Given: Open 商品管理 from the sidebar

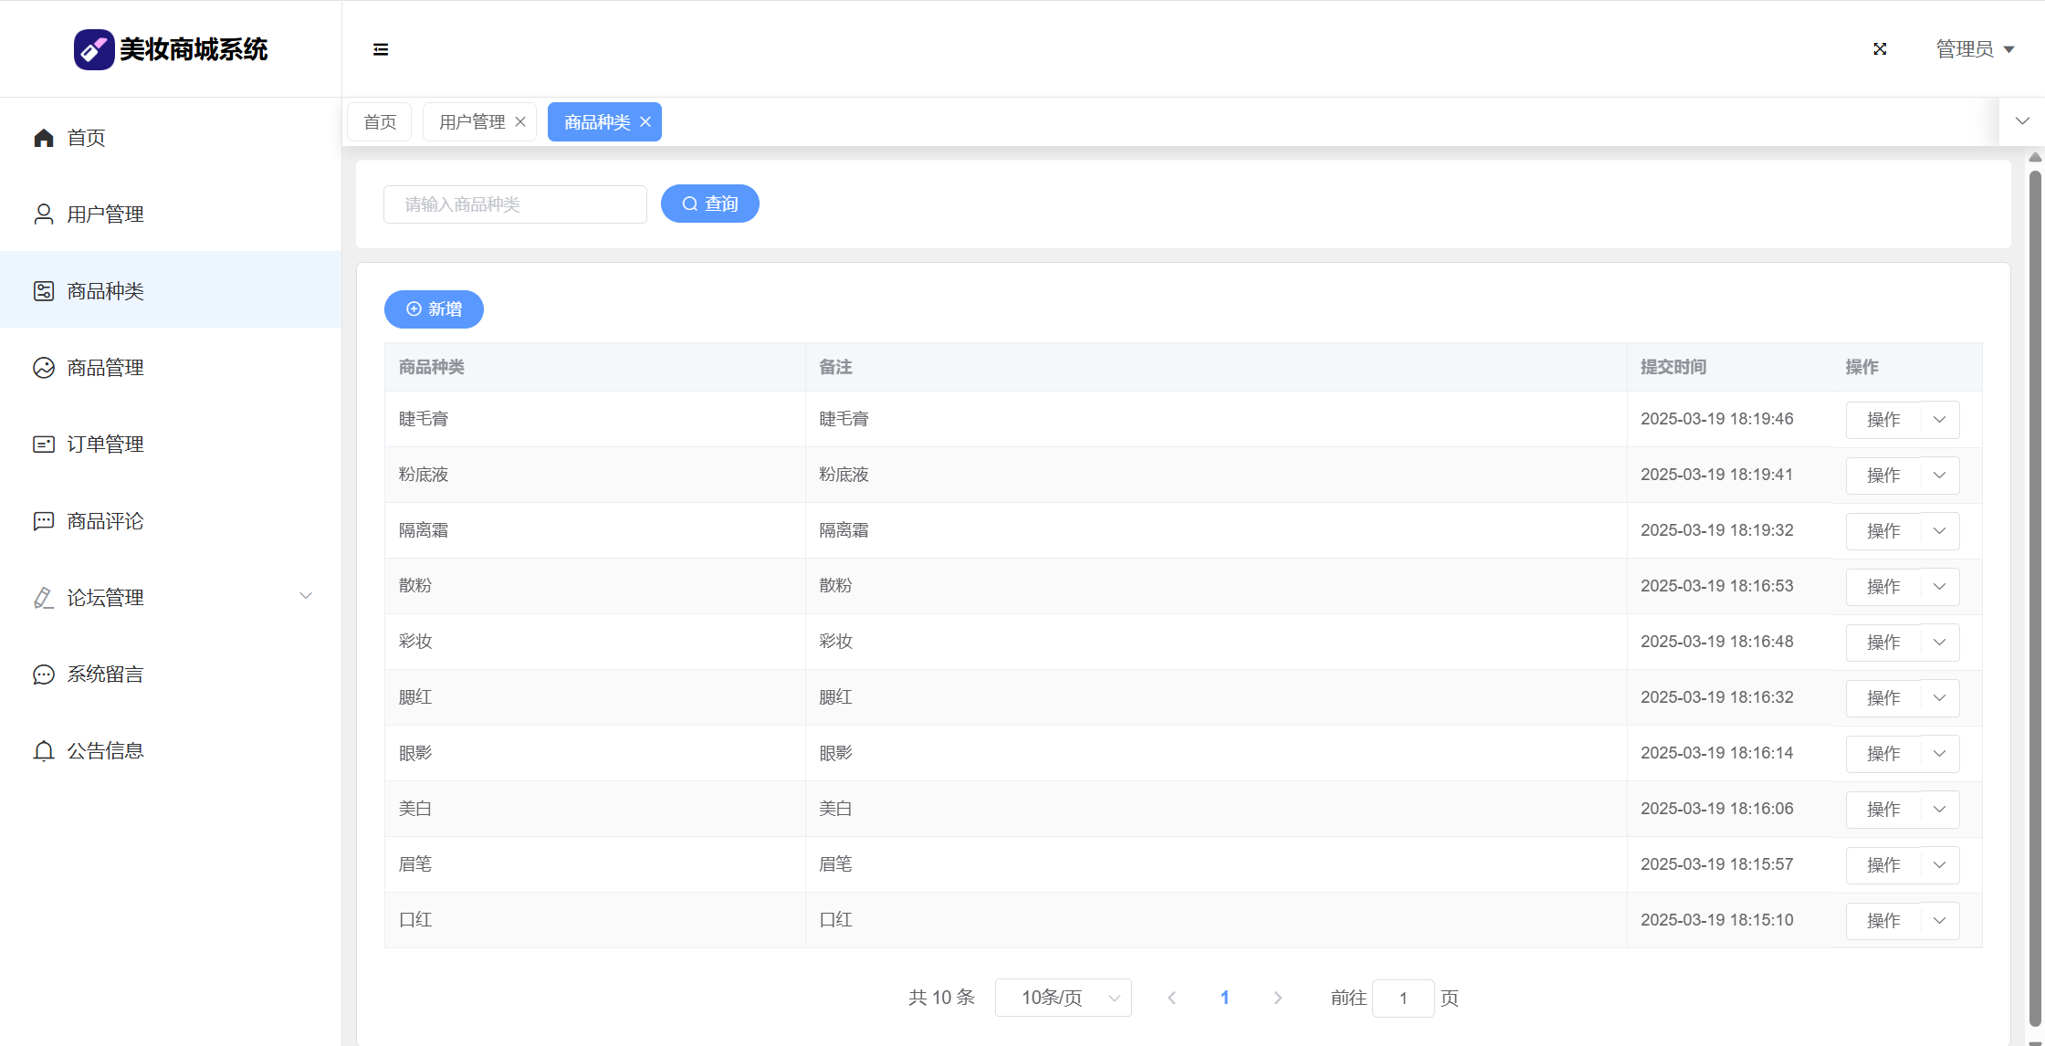Looking at the screenshot, I should [x=105, y=368].
